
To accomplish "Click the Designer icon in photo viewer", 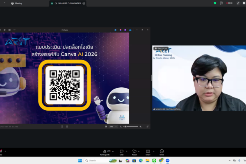I will [x=120, y=30].
